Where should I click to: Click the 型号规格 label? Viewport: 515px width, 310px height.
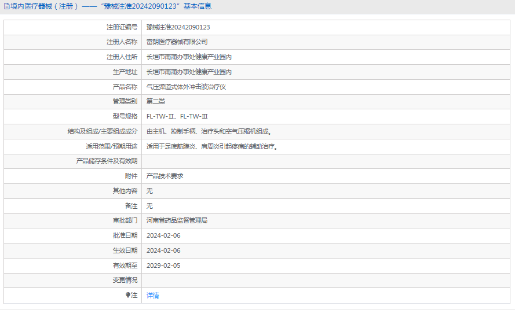pyautogui.click(x=125, y=116)
